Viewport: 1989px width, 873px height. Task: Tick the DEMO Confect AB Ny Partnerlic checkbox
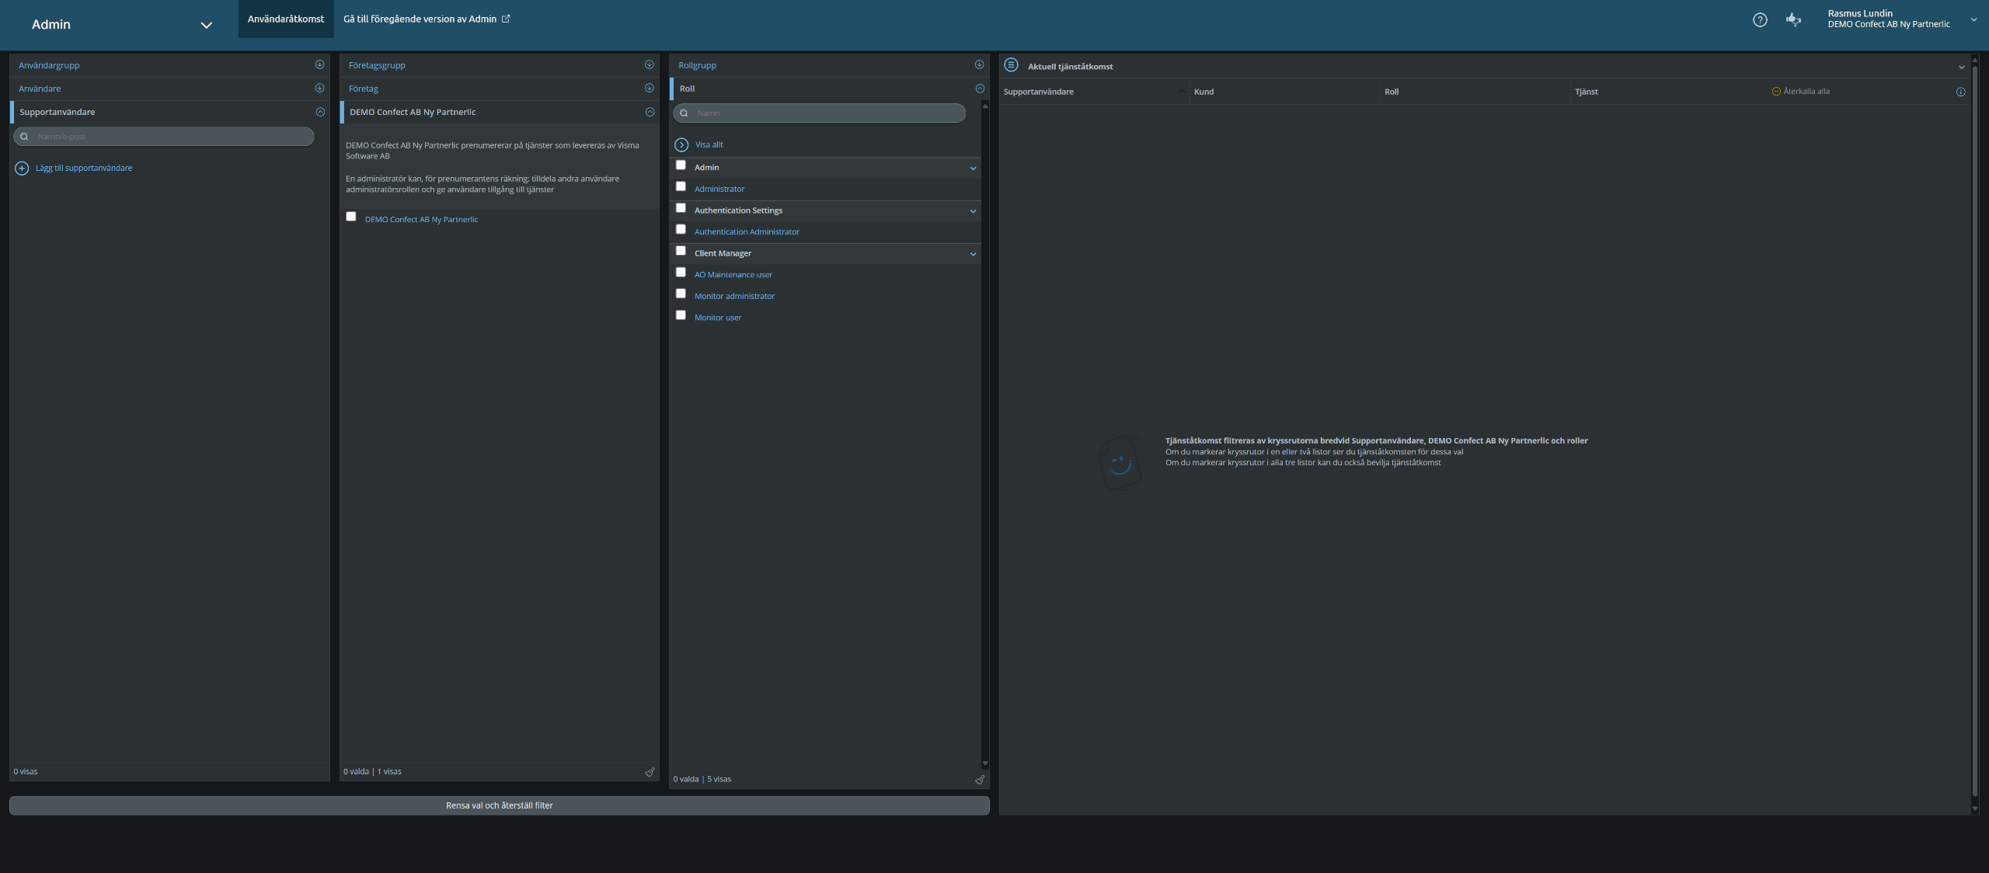(x=351, y=217)
